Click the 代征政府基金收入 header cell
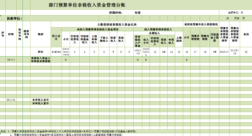 [x=84, y=39]
